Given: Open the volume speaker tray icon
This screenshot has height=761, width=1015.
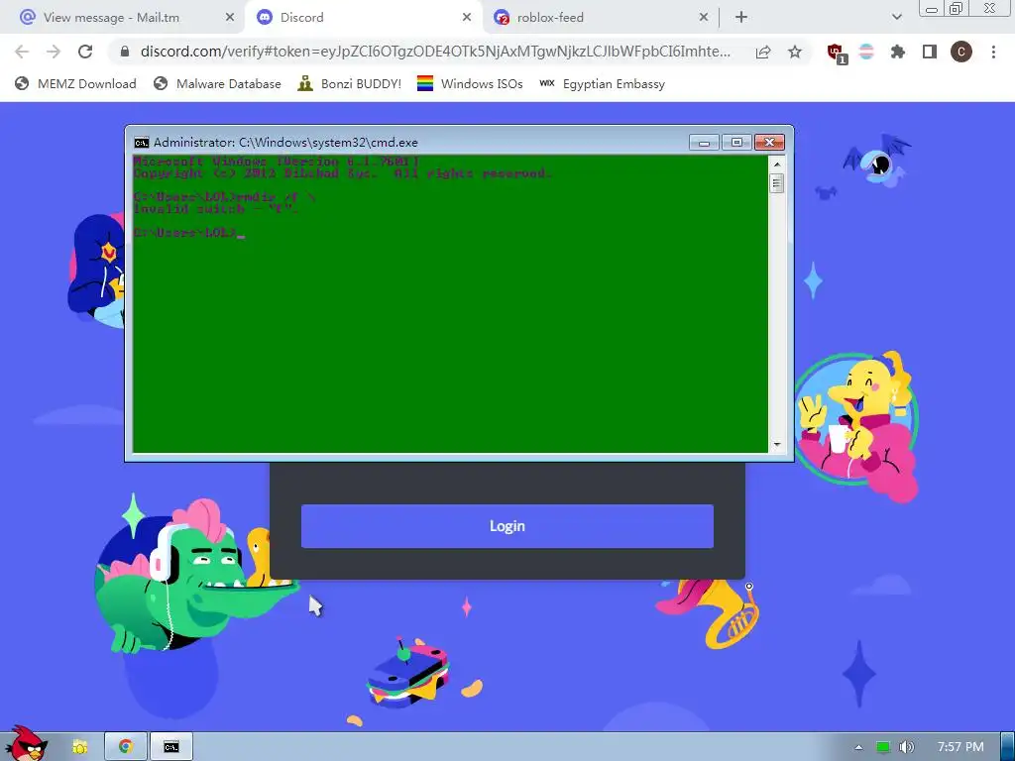Looking at the screenshot, I should click(x=907, y=747).
